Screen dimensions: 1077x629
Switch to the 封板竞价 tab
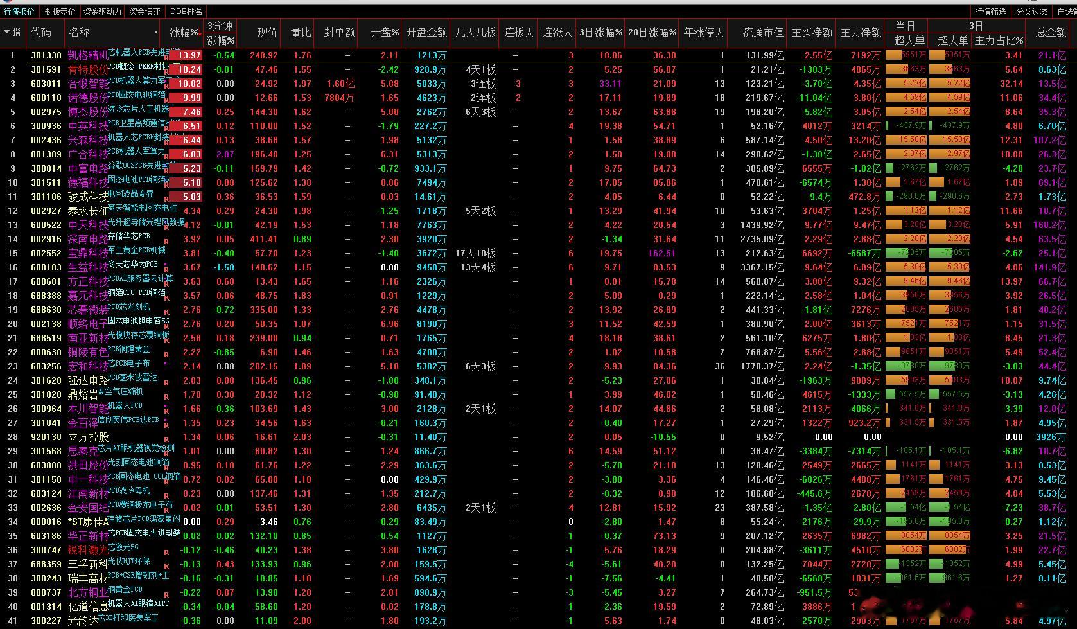[x=60, y=12]
